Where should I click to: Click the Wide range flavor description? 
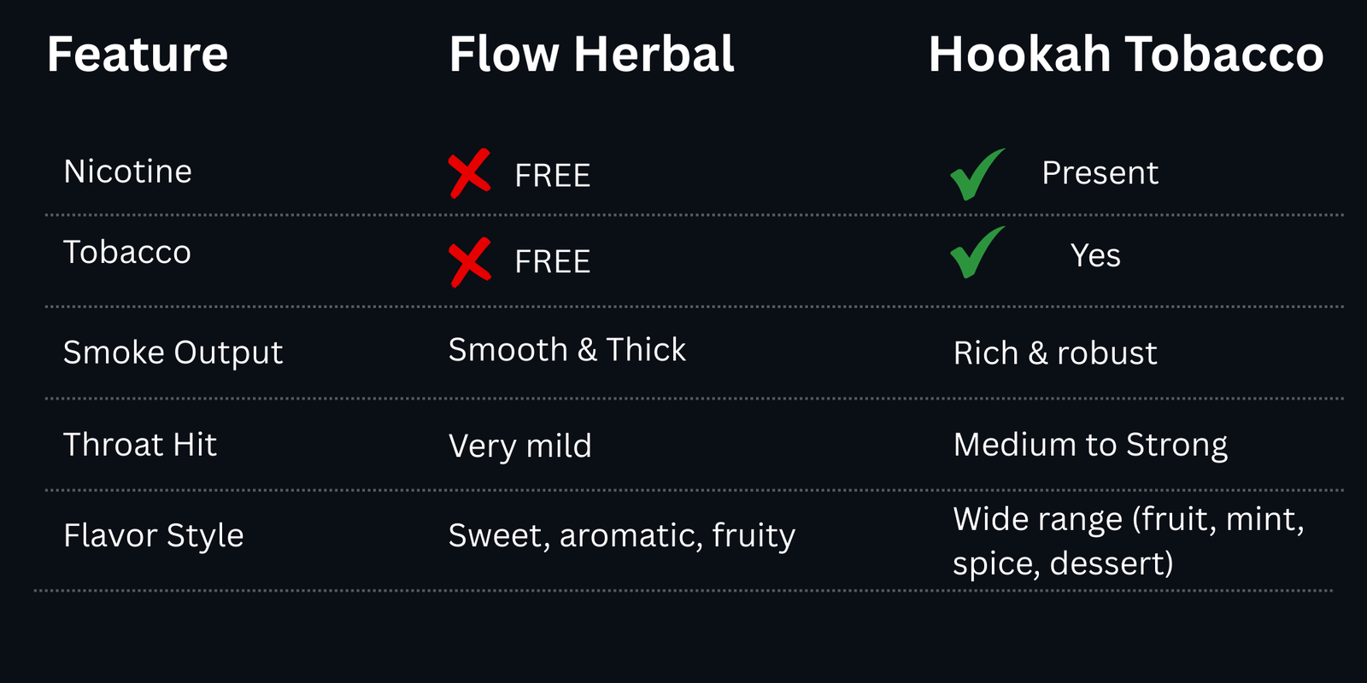[1128, 541]
